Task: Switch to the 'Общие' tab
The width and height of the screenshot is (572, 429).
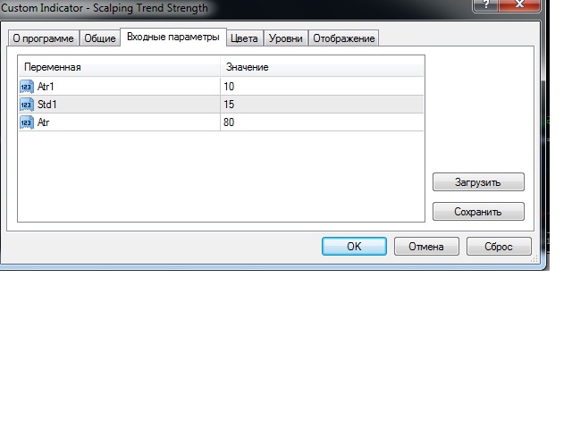Action: pos(100,38)
